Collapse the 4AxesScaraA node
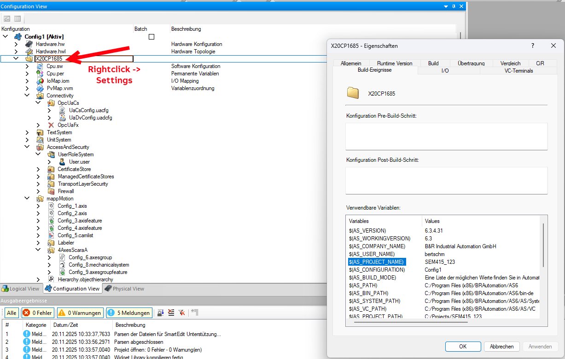Image resolution: width=565 pixels, height=359 pixels. point(38,250)
